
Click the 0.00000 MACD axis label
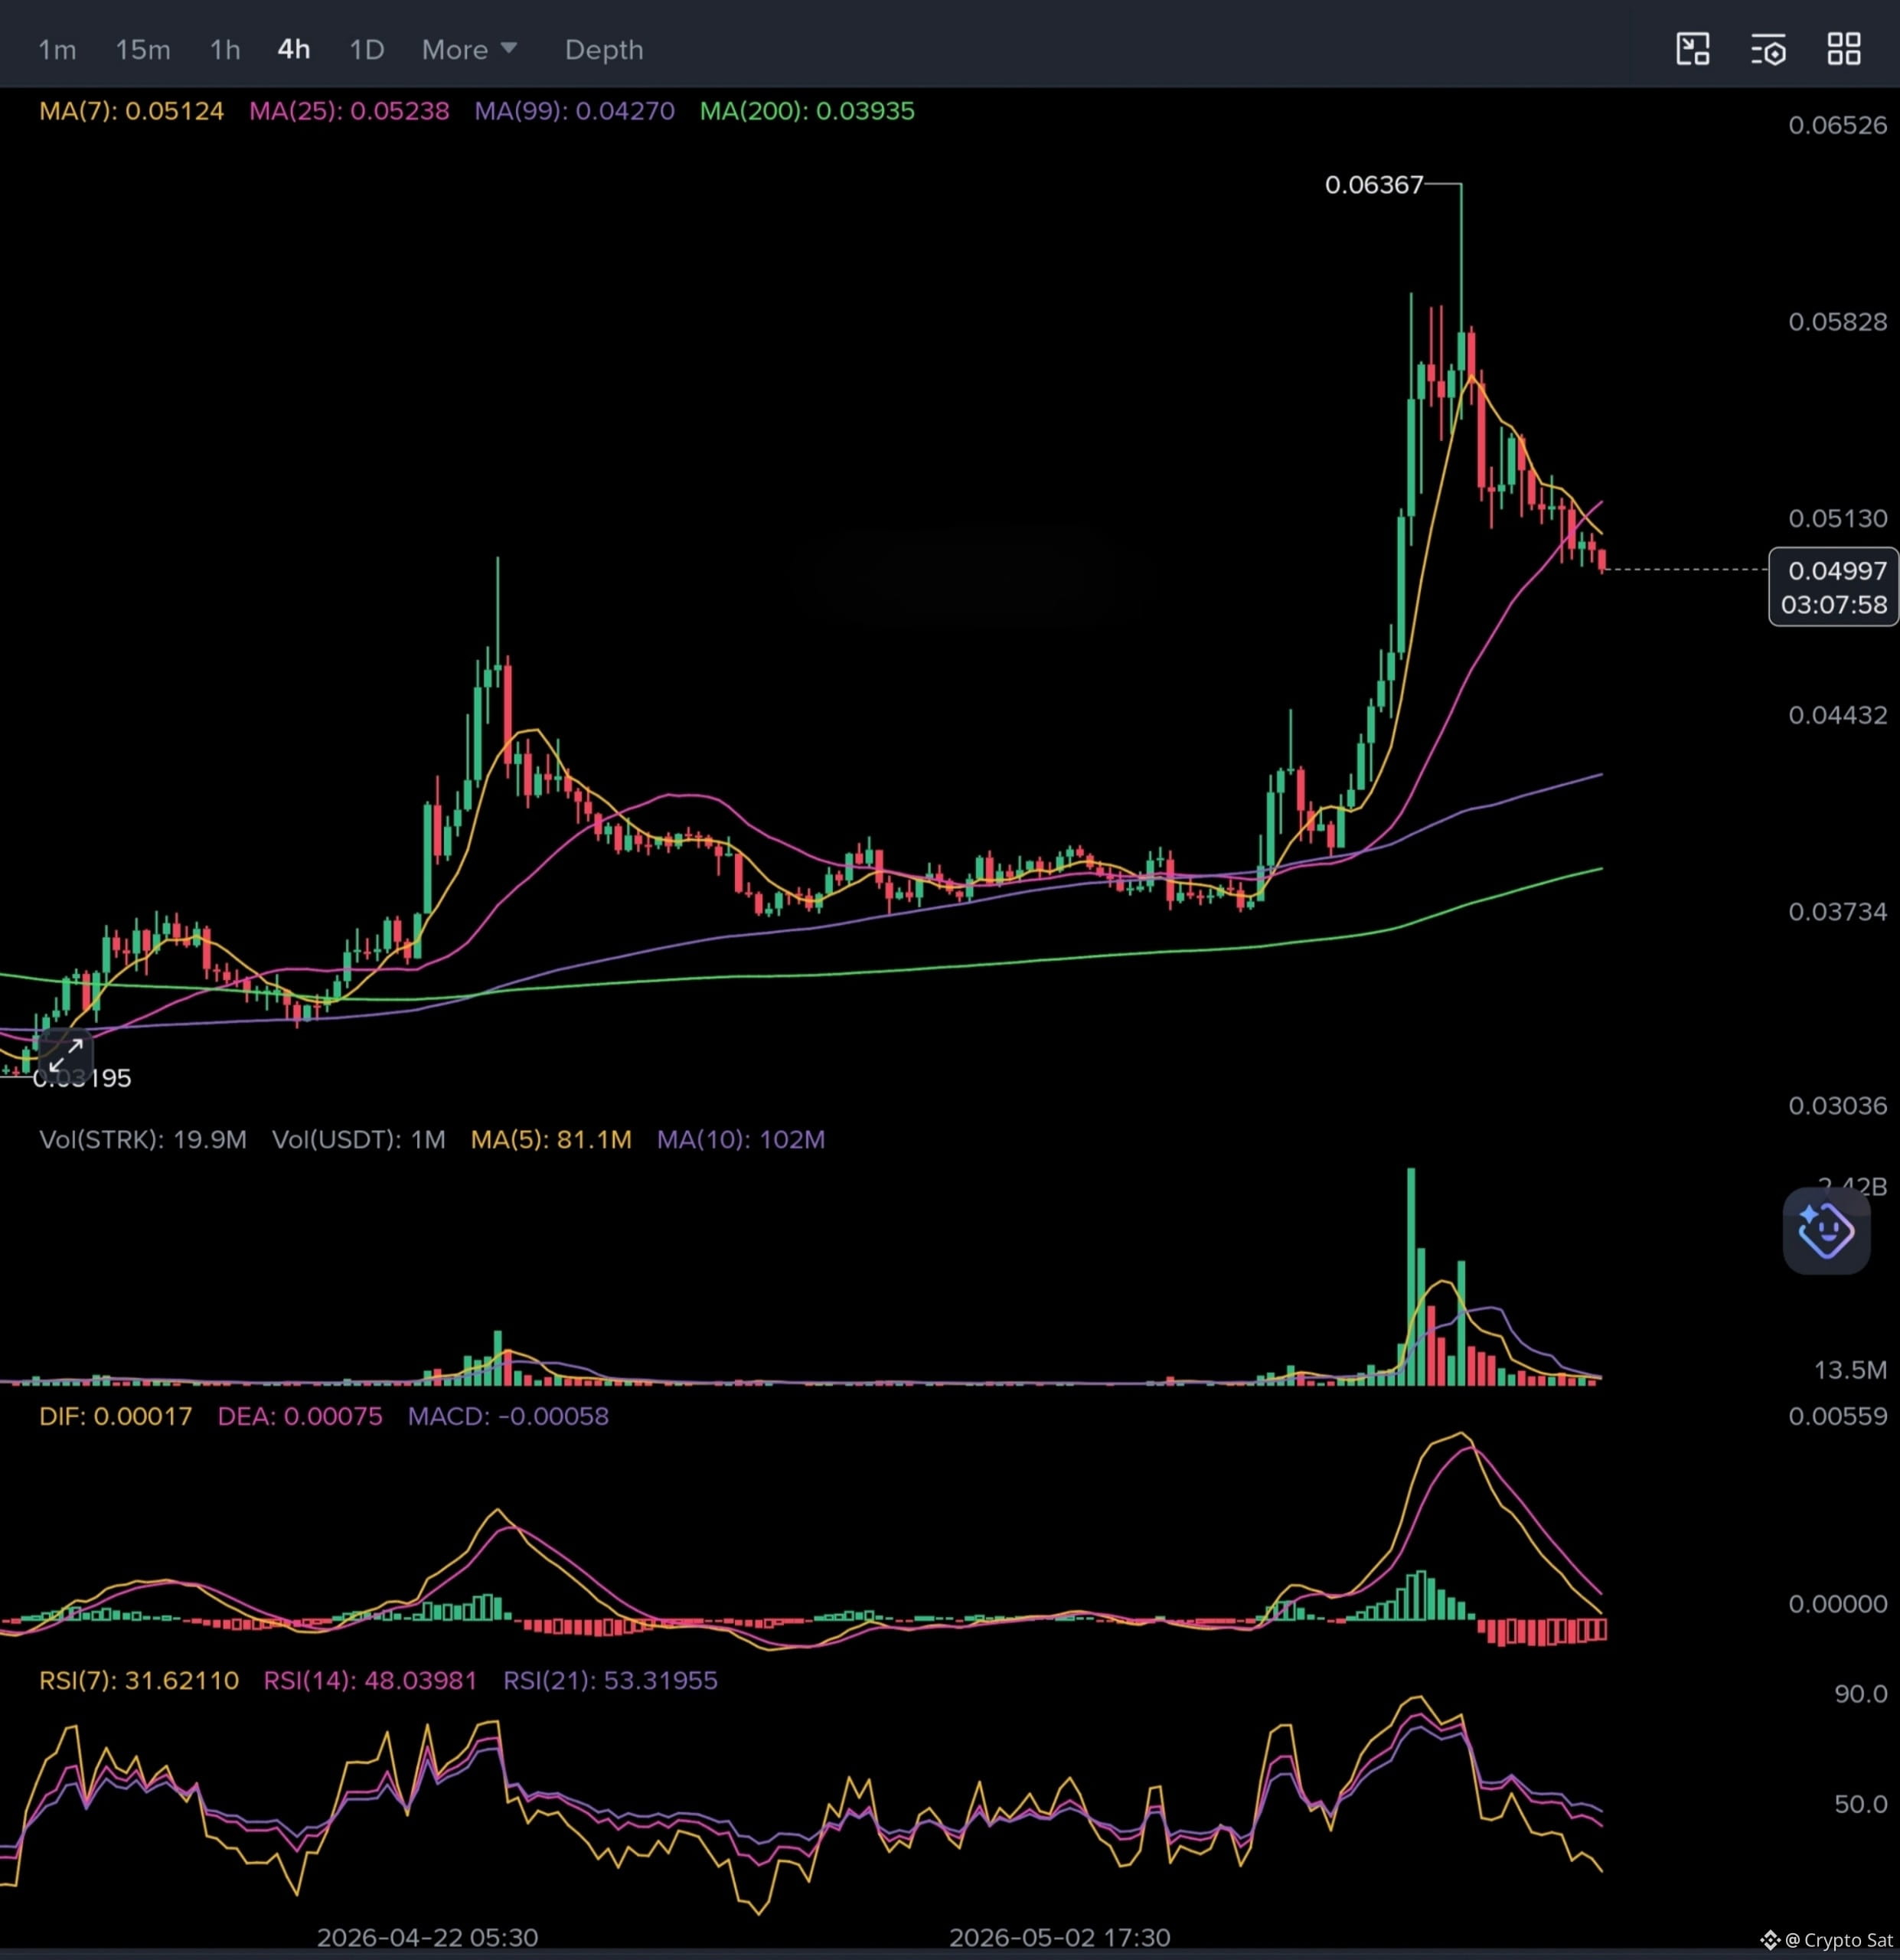tap(1837, 1604)
